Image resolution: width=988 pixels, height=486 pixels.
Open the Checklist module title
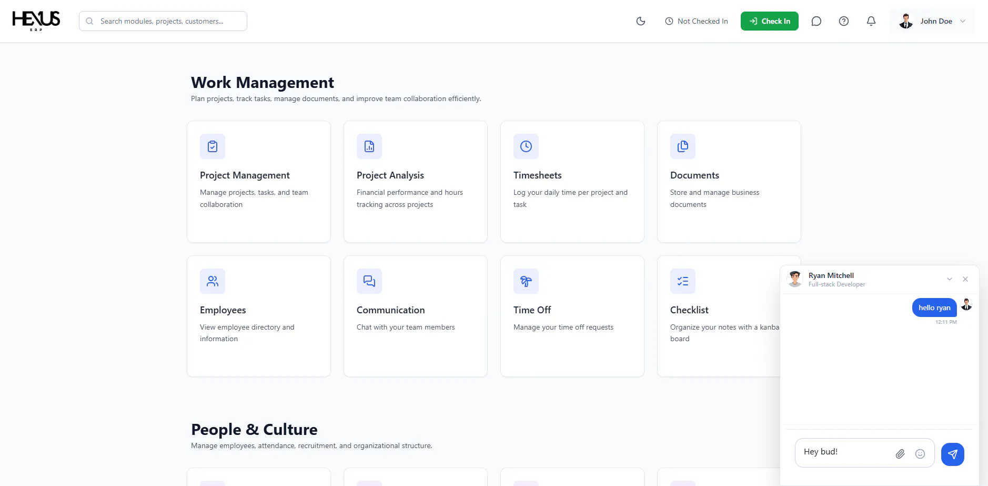(x=689, y=310)
